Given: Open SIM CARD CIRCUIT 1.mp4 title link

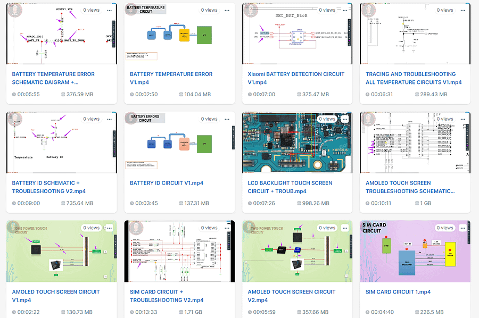Looking at the screenshot, I should [x=398, y=292].
